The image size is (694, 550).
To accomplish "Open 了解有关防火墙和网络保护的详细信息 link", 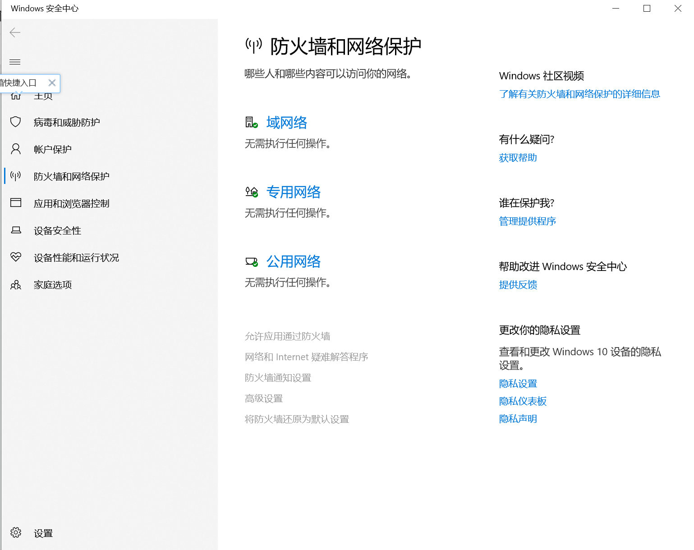I will [x=579, y=94].
